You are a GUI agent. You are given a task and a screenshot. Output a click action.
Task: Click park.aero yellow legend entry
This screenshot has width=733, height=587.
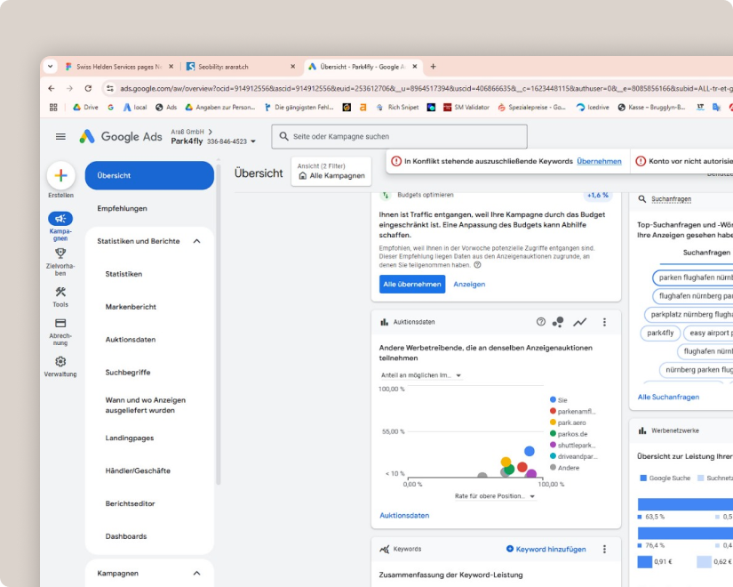[568, 422]
